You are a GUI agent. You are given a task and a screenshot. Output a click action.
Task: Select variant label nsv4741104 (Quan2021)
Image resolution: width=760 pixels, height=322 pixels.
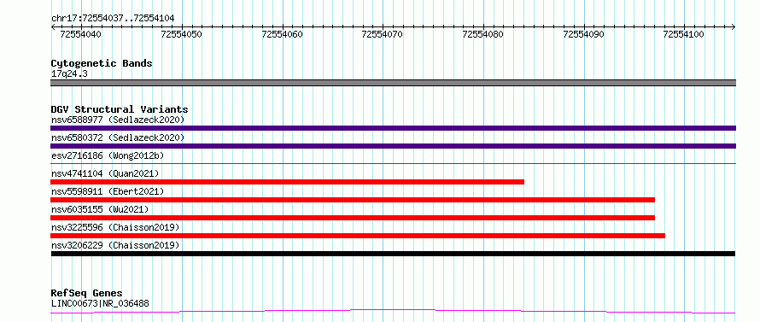tap(105, 173)
